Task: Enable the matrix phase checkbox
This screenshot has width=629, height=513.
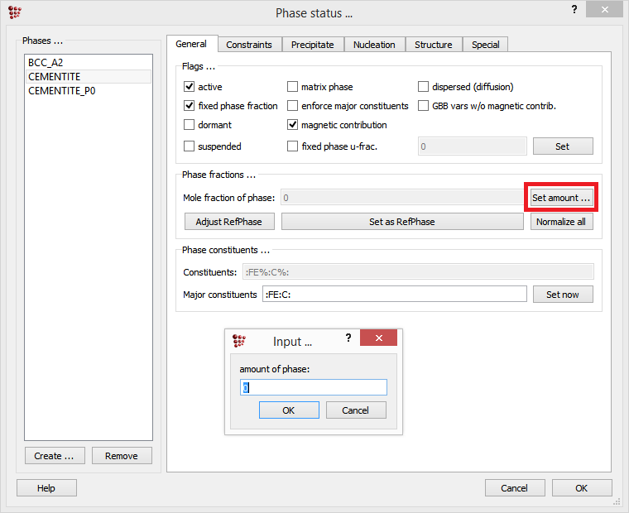Action: click(x=293, y=87)
